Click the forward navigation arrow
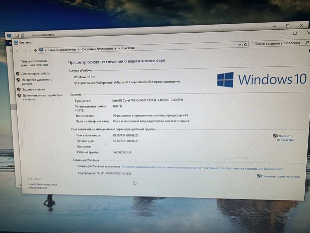 [x=25, y=51]
